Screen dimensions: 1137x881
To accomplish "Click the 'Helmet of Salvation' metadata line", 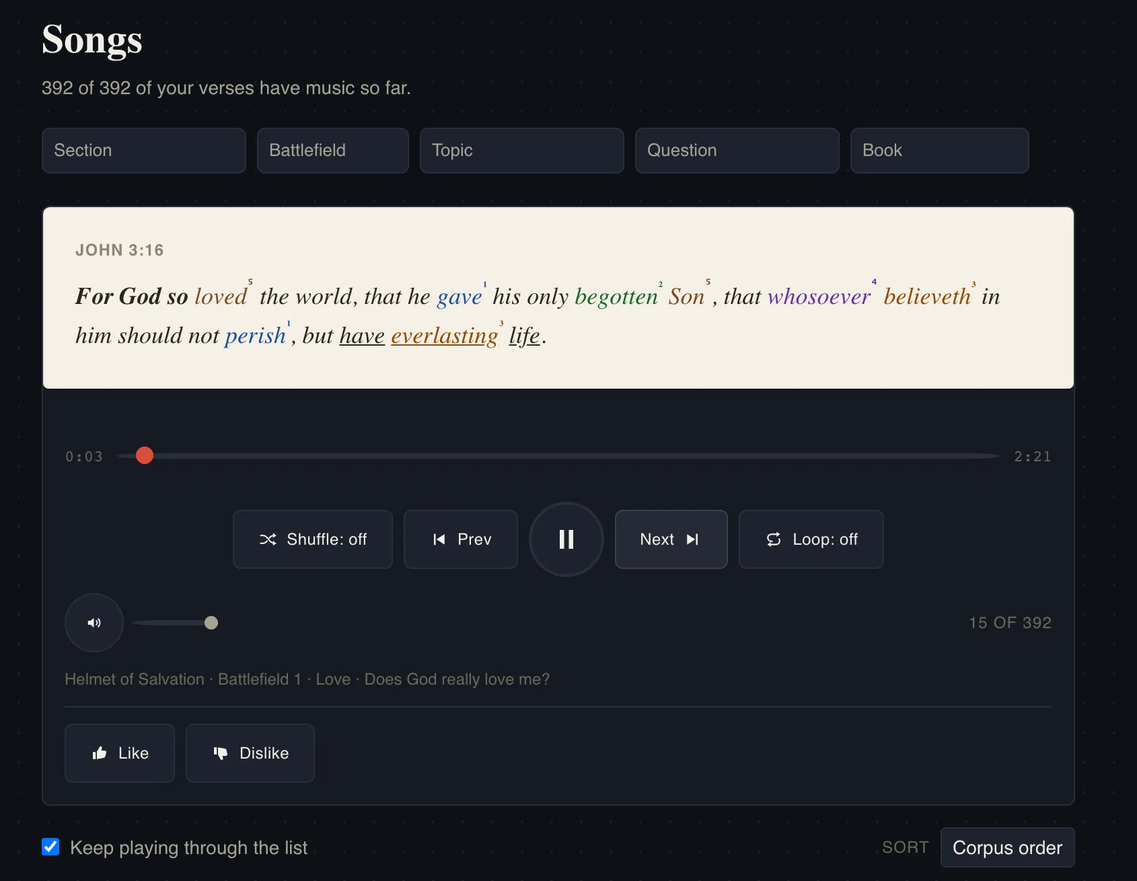I will 307,679.
